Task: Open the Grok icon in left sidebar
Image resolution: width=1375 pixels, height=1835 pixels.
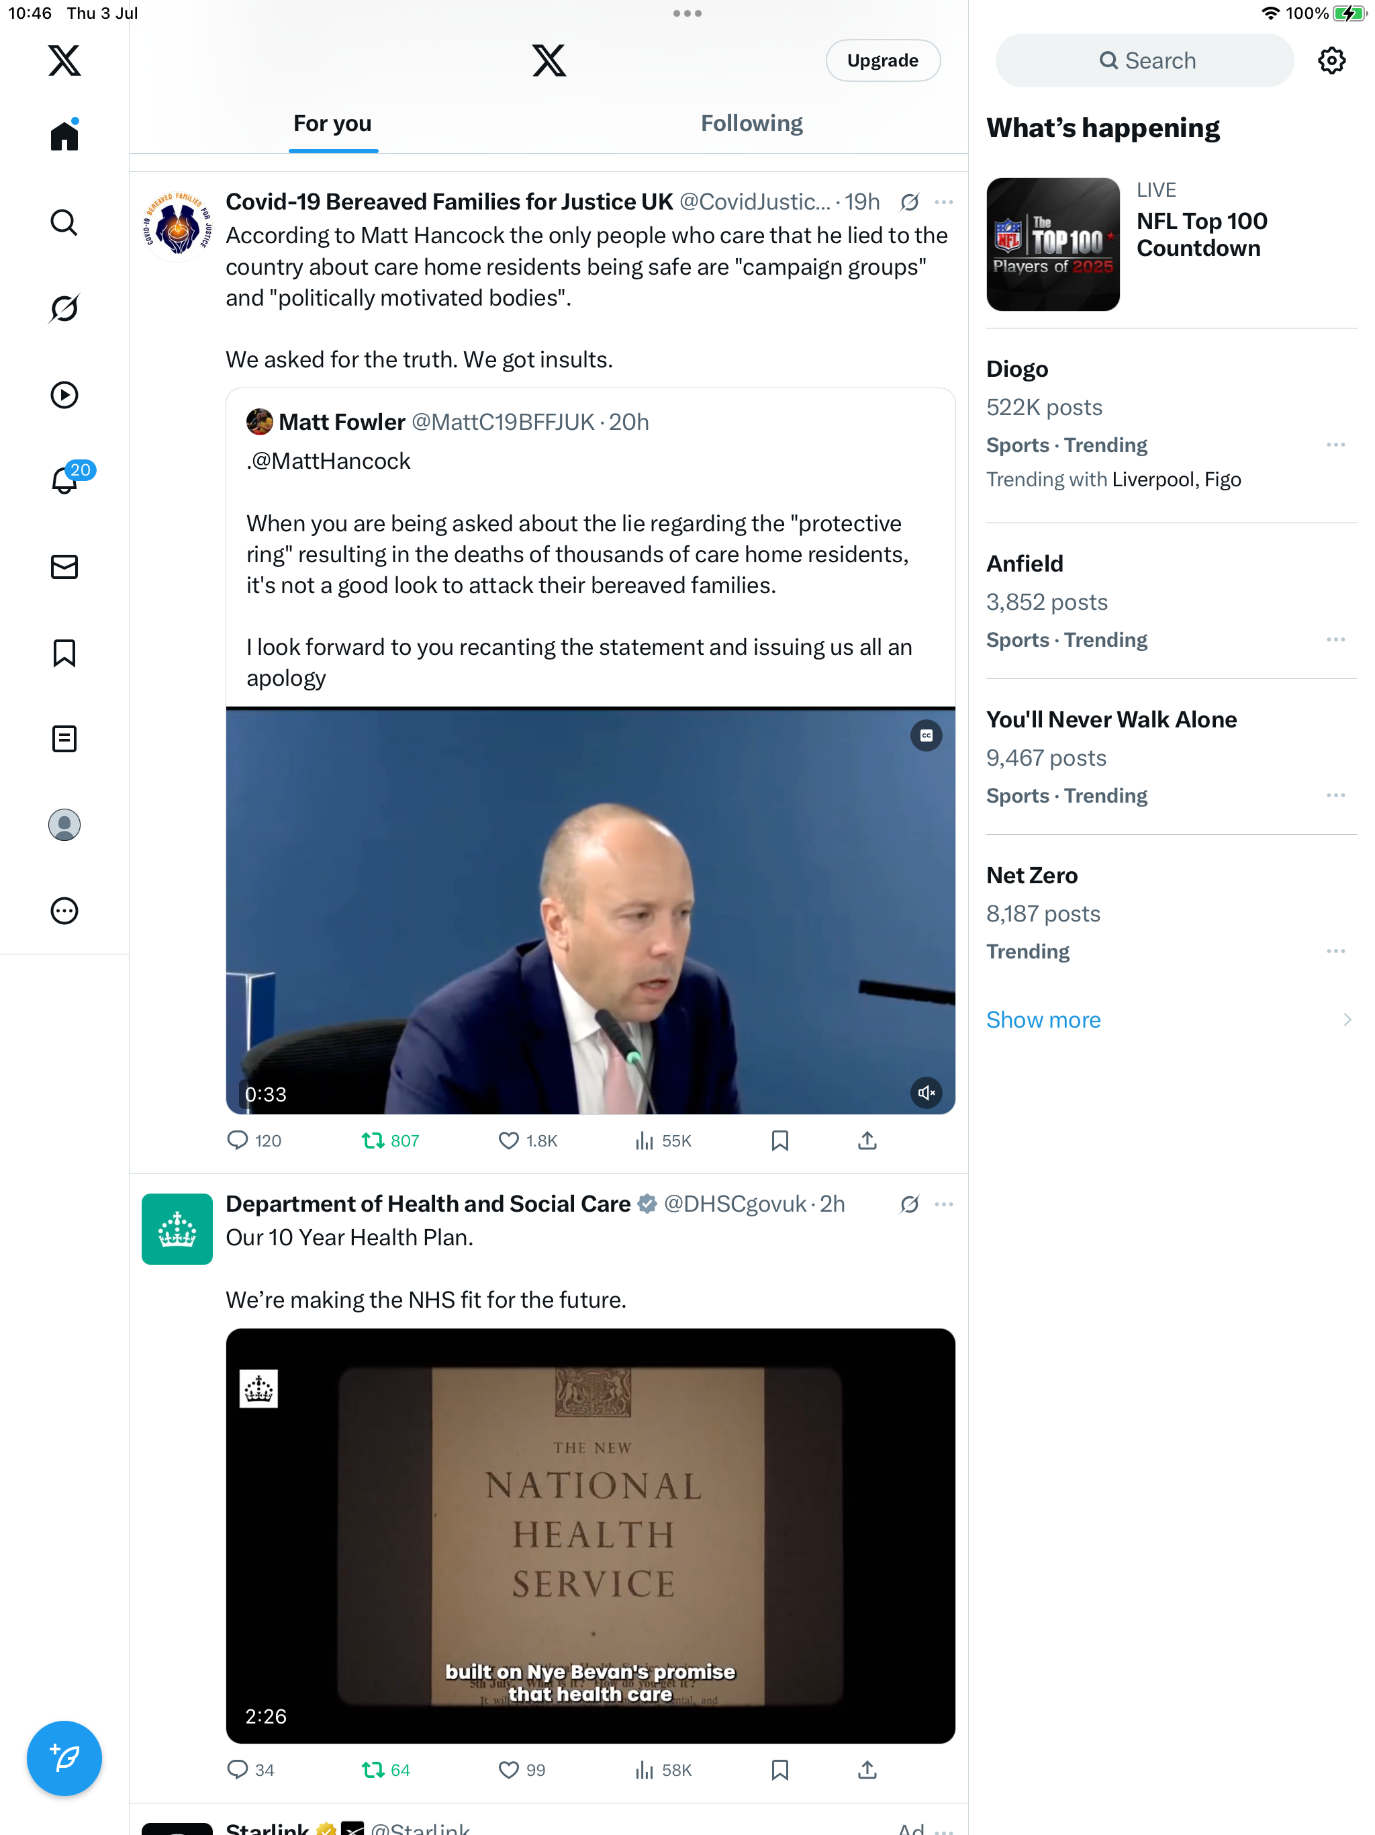Action: [64, 308]
